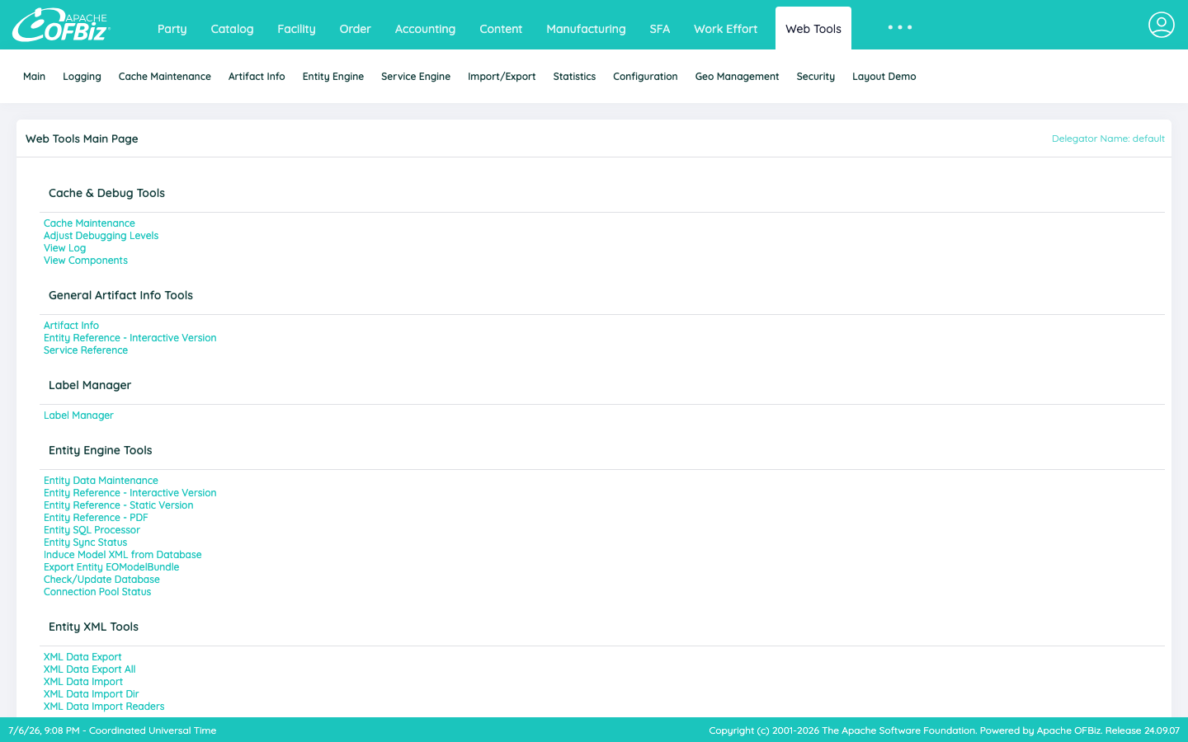Open the XML Data Import link

[83, 682]
